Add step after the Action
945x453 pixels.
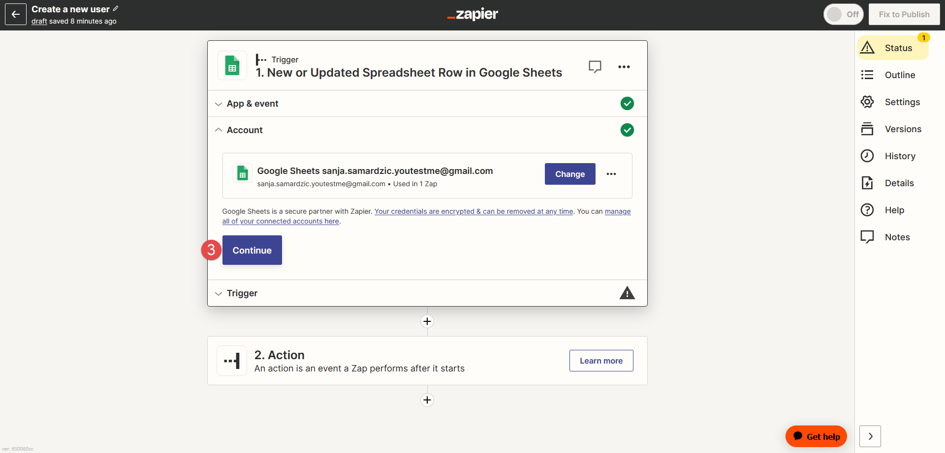[x=427, y=400]
